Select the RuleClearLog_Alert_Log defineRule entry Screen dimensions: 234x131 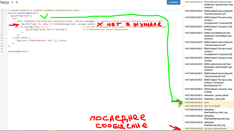209,124
